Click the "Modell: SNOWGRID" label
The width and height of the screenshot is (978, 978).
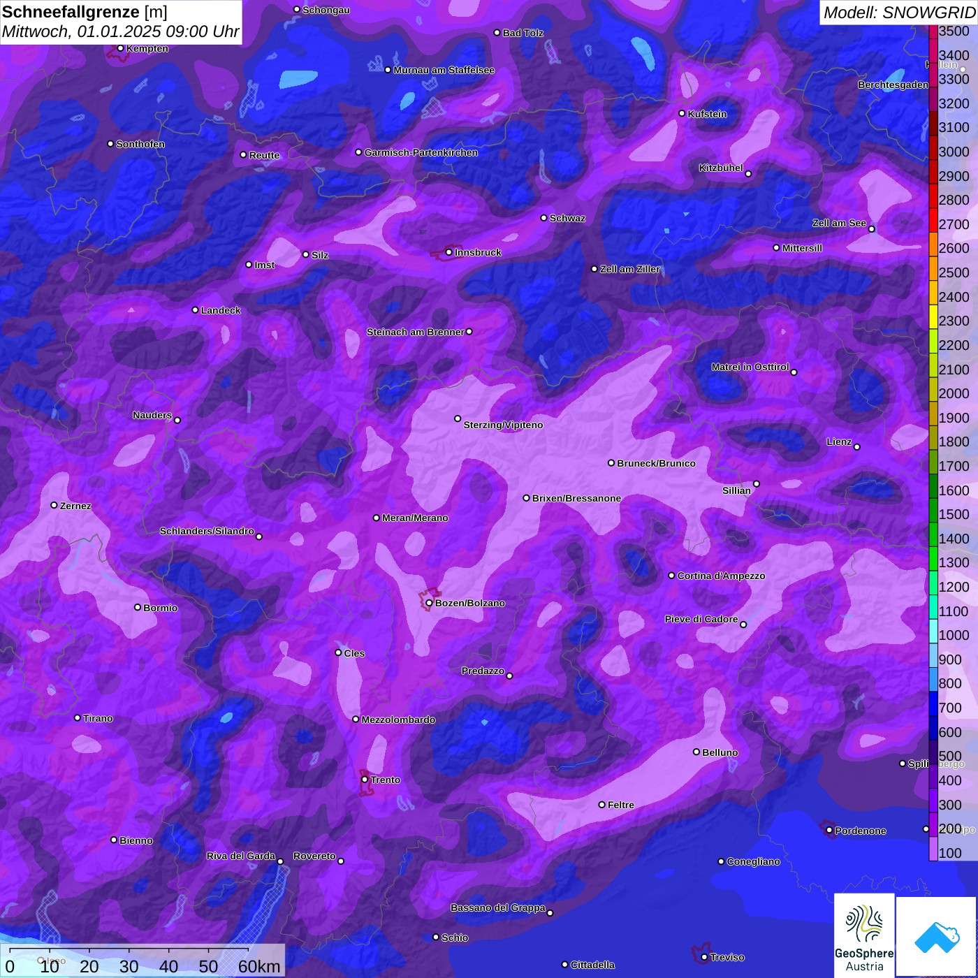(899, 13)
